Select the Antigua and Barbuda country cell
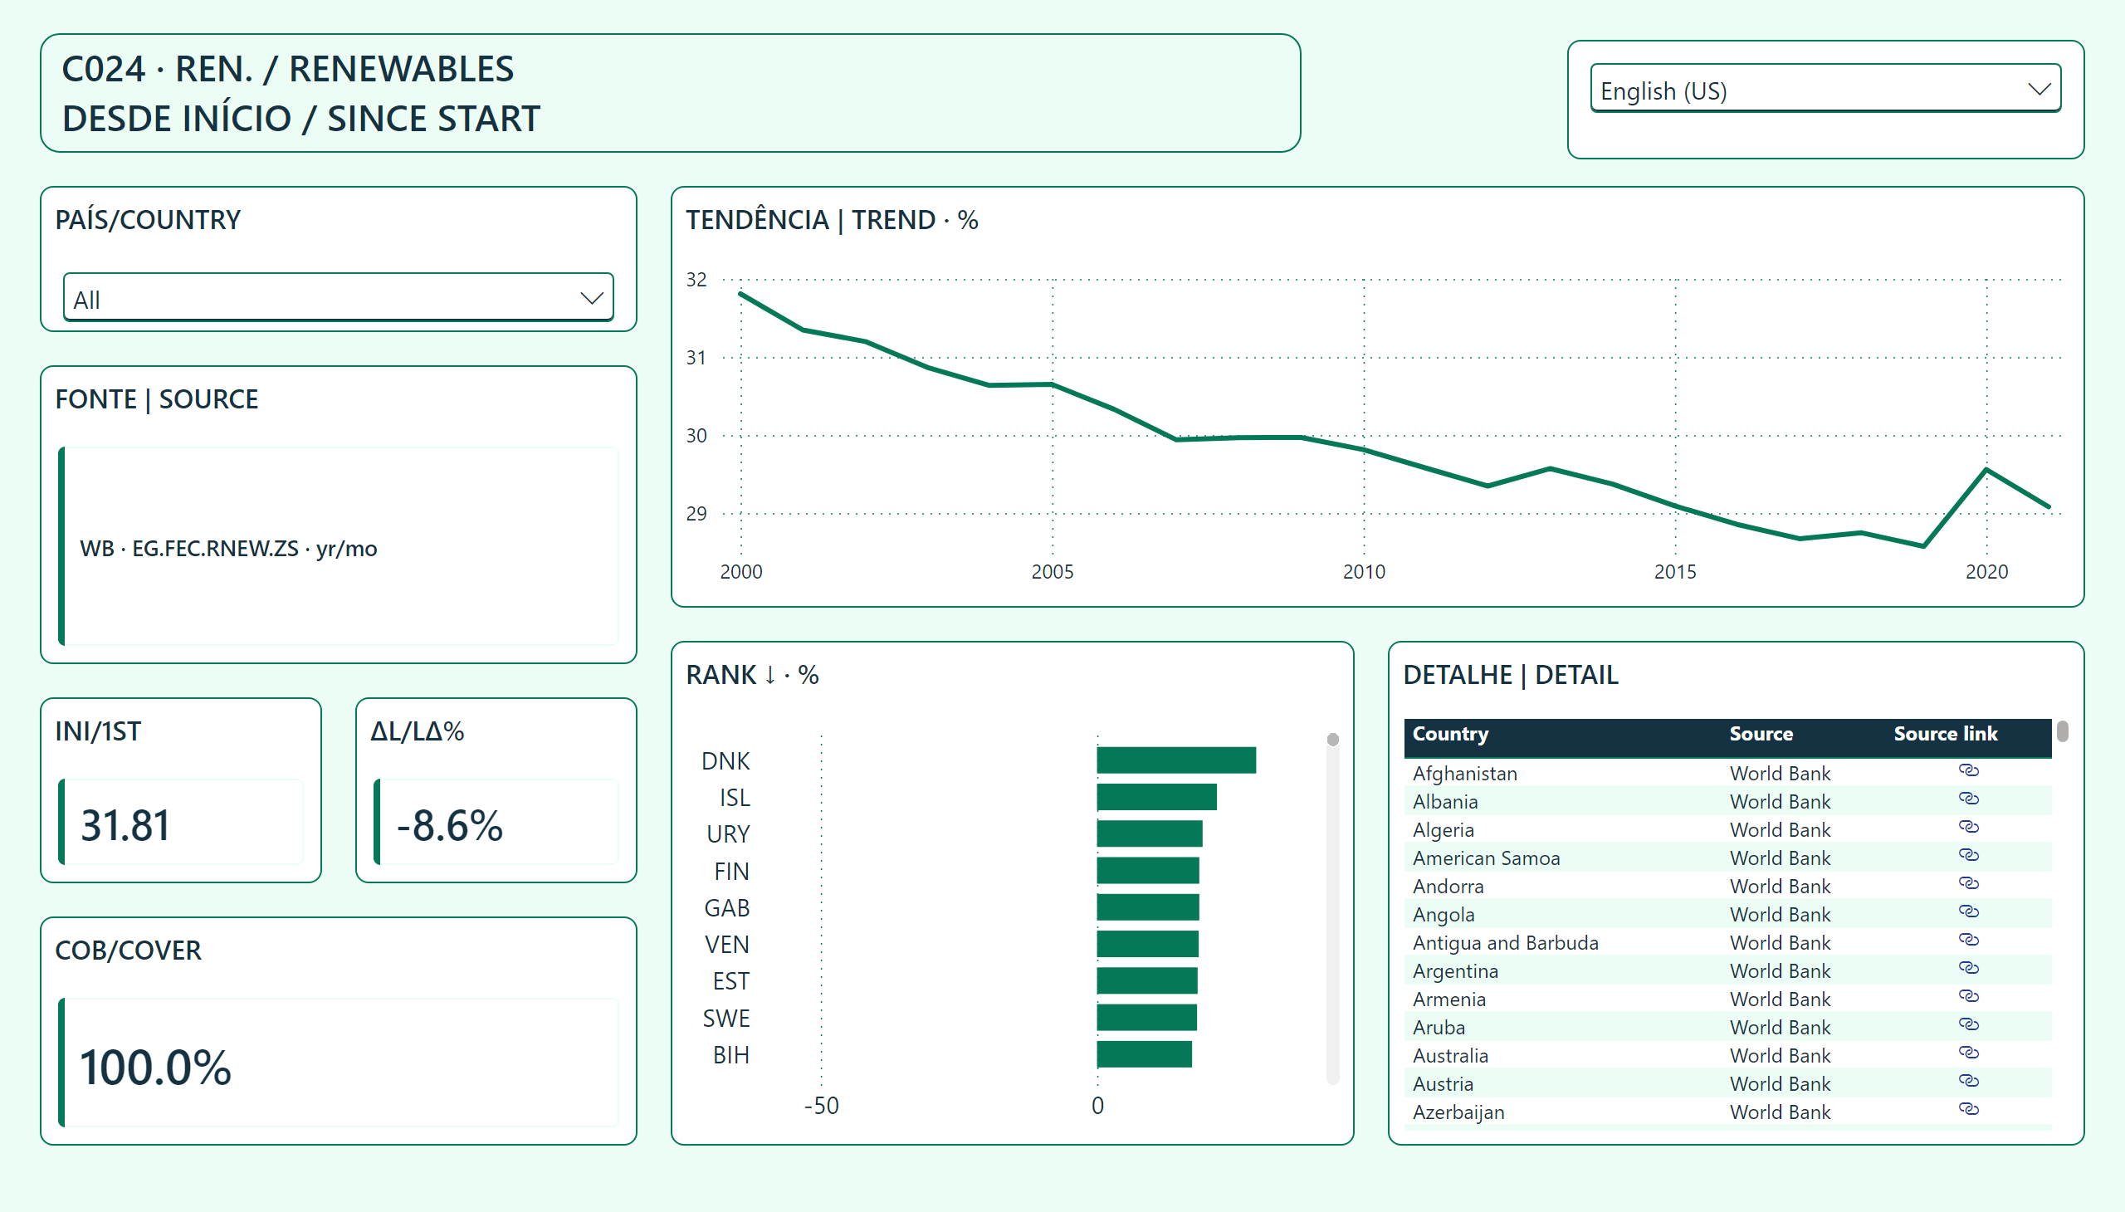2125x1212 pixels. [x=1505, y=943]
